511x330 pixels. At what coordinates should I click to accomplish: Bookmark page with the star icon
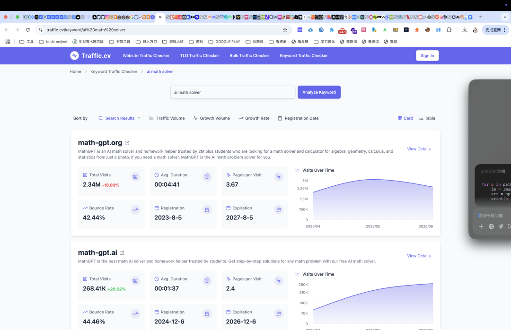pyautogui.click(x=285, y=30)
